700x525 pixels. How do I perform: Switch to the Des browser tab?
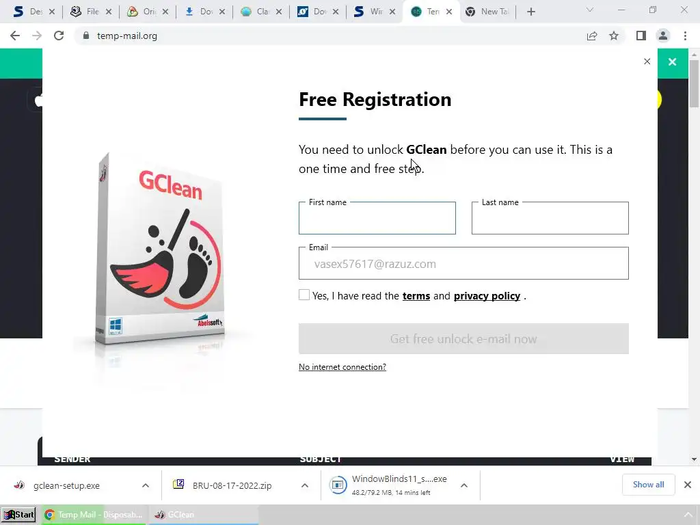[x=33, y=12]
